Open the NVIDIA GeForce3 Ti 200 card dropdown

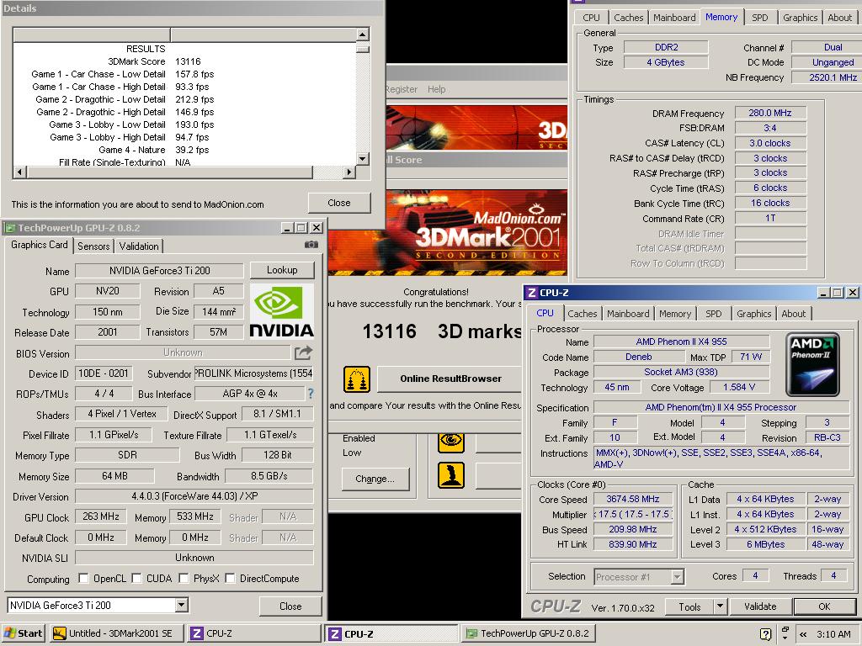click(x=181, y=606)
